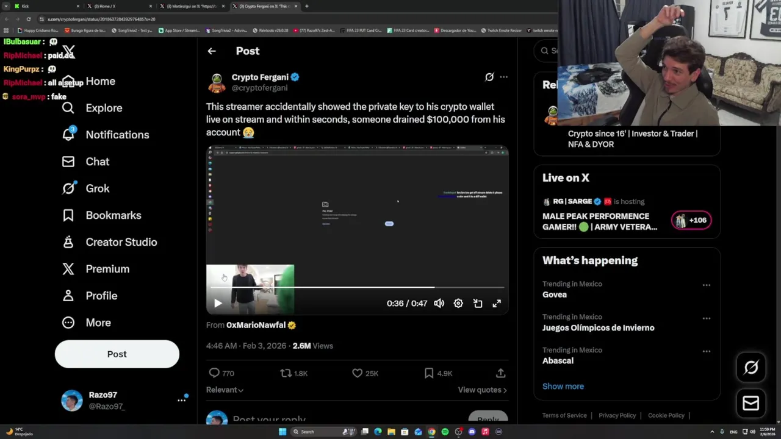Open the Razo97 account switcher dots

(181, 400)
